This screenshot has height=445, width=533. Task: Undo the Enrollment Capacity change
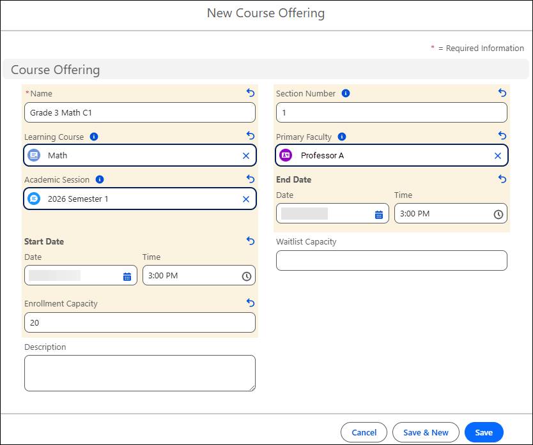251,303
